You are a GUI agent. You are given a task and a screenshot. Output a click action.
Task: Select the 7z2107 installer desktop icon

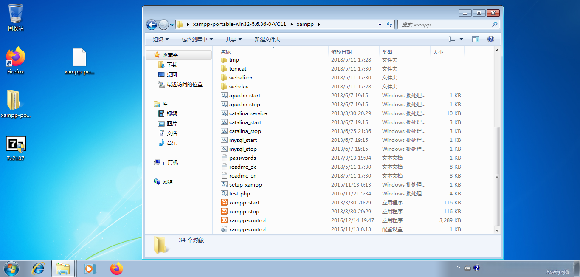click(x=16, y=148)
